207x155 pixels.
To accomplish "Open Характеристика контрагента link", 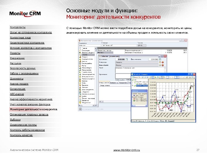I will pyautogui.click(x=27, y=43).
